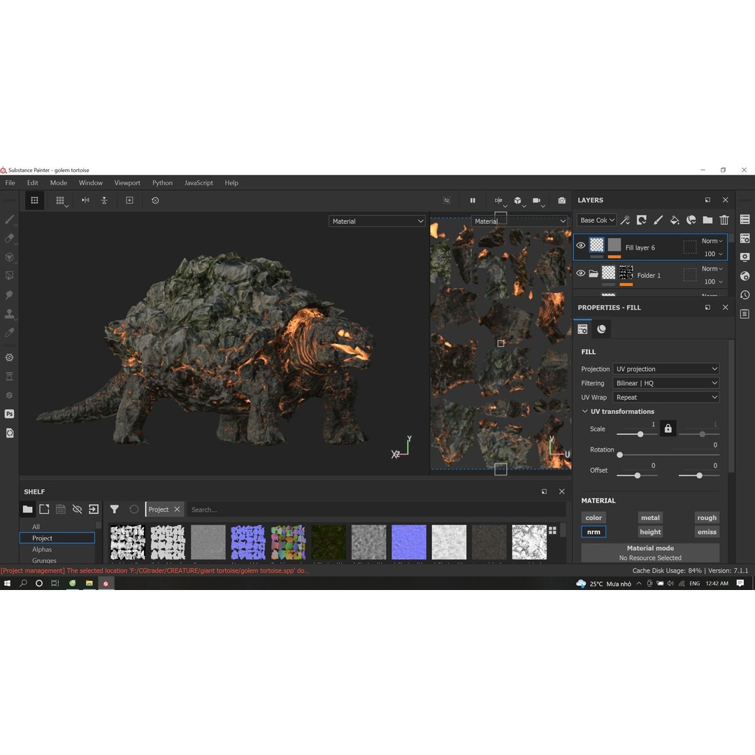This screenshot has width=755, height=755.
Task: Open Log panel clipboard icon
Action: (745, 314)
